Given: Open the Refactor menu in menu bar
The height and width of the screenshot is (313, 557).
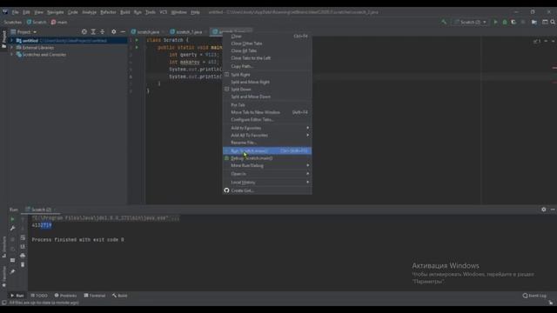Looking at the screenshot, I should point(108,12).
